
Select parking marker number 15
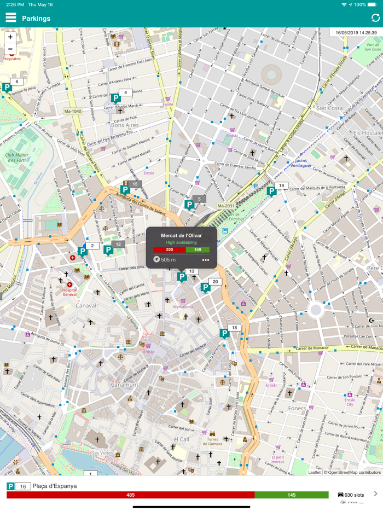click(125, 190)
